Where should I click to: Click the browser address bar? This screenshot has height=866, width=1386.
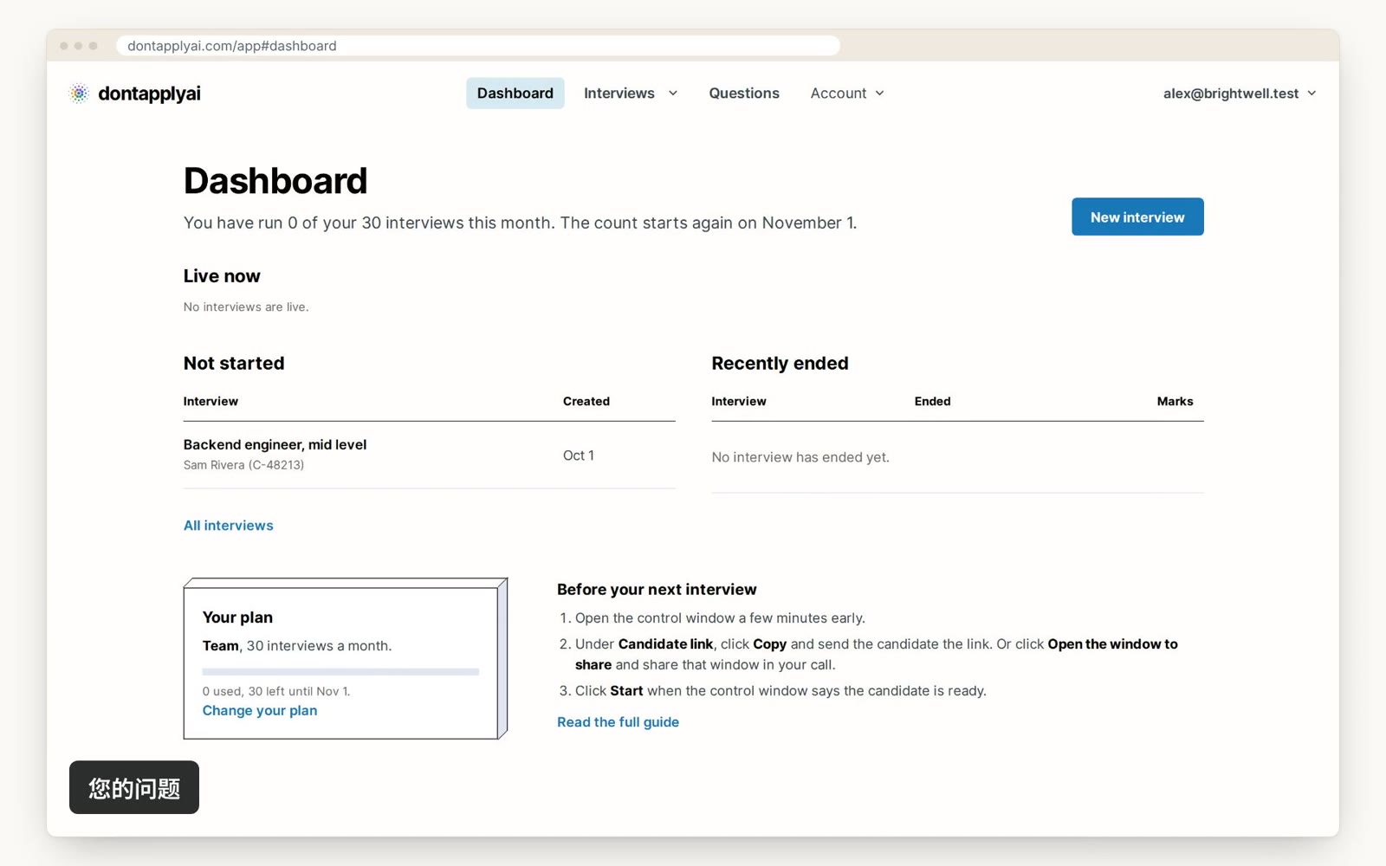click(x=478, y=46)
